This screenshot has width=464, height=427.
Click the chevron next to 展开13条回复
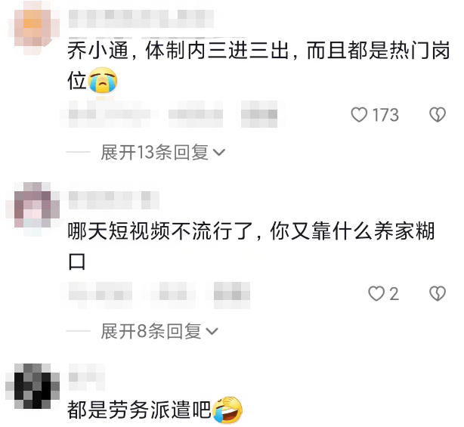point(219,153)
